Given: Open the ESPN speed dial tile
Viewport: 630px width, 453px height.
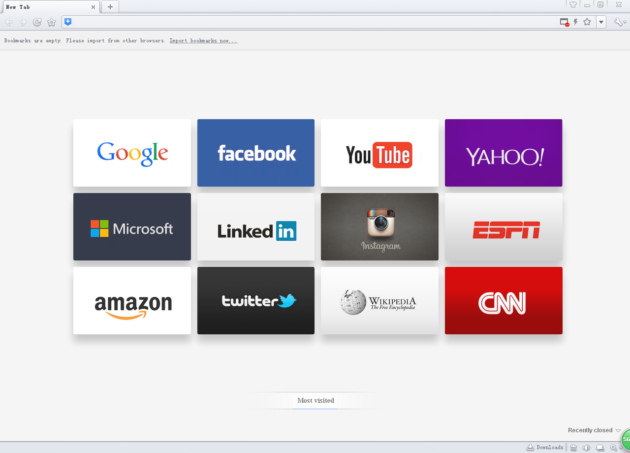Looking at the screenshot, I should point(504,226).
